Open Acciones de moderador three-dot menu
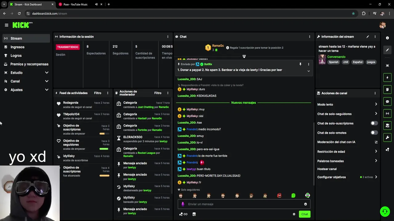The image size is (394, 221). [168, 93]
